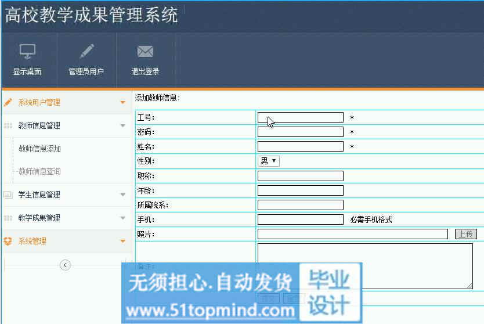Click the icon beside 学生信息管理
This screenshot has width=484, height=324.
(x=8, y=195)
